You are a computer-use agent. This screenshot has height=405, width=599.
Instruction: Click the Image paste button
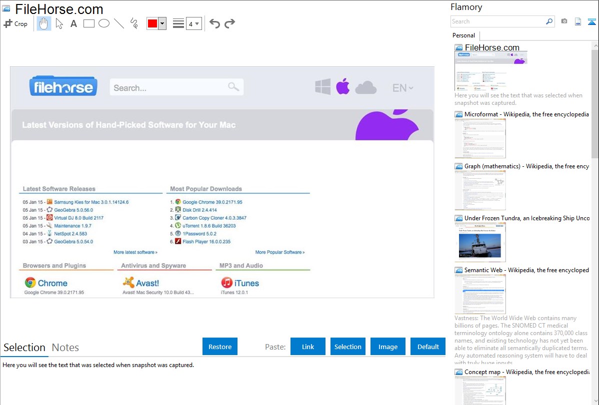click(x=387, y=347)
